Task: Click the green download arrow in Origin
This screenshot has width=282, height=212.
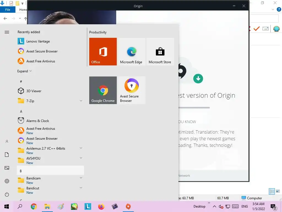Action: point(198,79)
